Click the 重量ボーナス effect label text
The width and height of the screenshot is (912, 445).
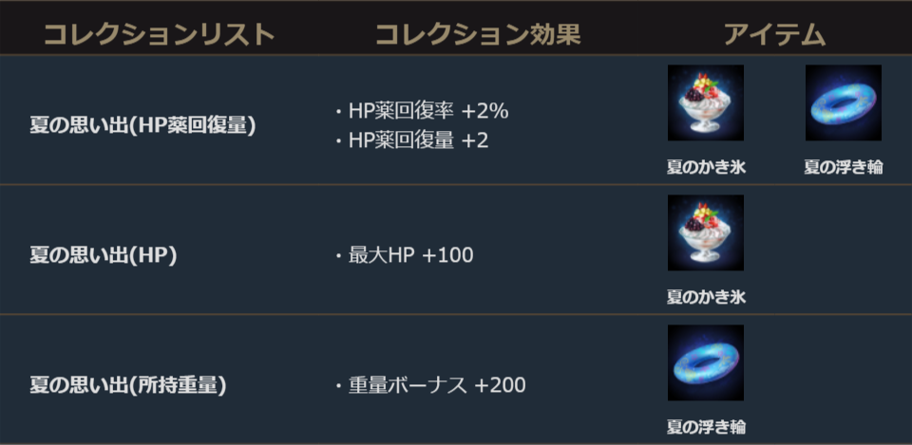click(x=408, y=385)
